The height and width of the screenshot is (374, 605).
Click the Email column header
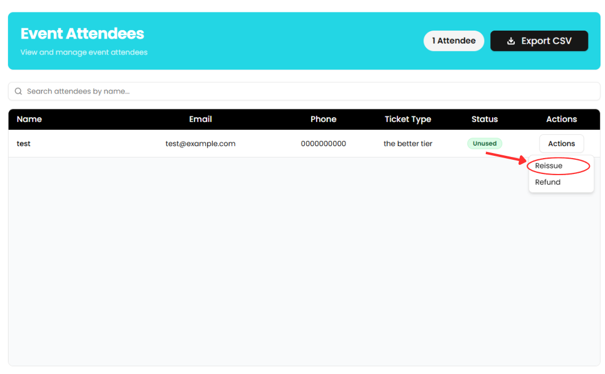tap(200, 120)
